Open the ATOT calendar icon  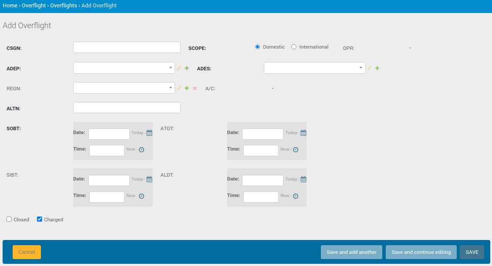pyautogui.click(x=303, y=133)
